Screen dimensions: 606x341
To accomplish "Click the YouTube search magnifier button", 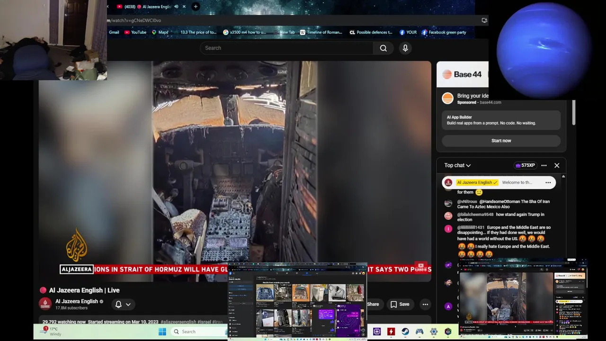I will (383, 48).
